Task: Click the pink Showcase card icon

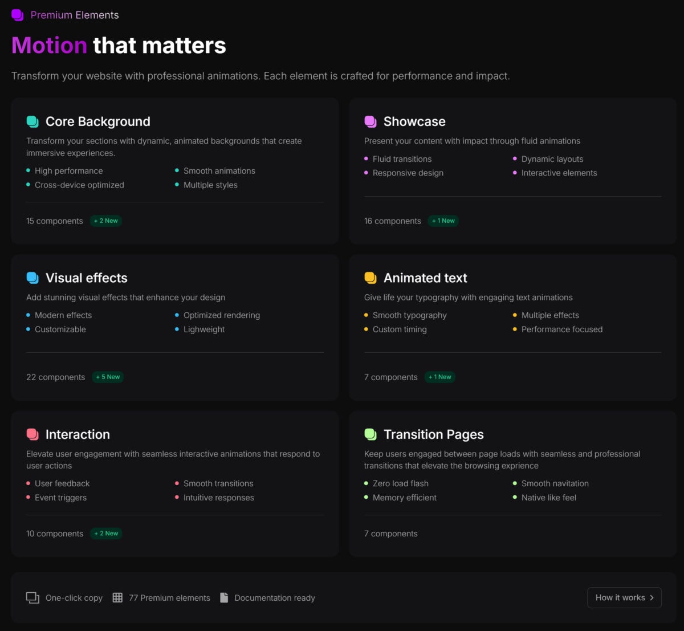Action: coord(370,121)
